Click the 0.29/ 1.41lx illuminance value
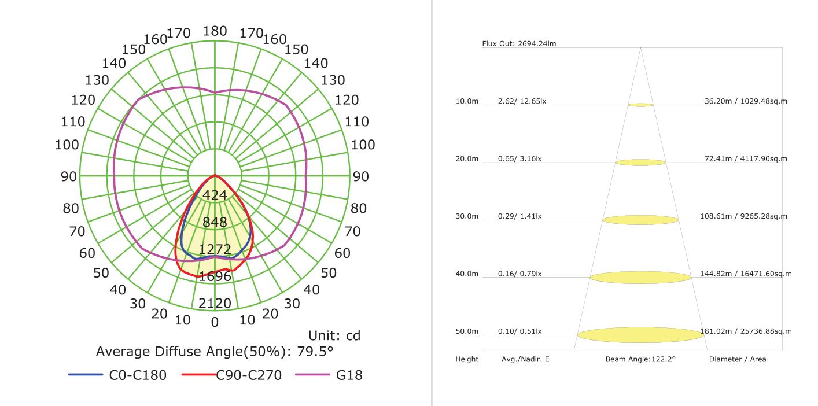 pos(520,216)
